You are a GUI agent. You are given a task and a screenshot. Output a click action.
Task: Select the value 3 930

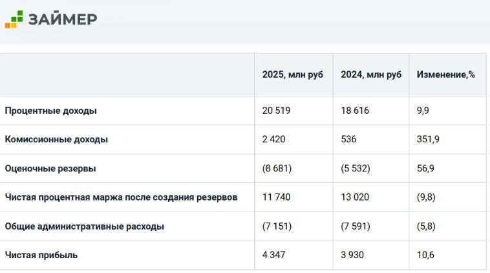pyautogui.click(x=352, y=255)
